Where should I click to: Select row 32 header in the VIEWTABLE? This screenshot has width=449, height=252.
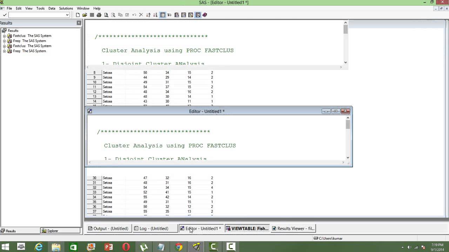pos(94,188)
